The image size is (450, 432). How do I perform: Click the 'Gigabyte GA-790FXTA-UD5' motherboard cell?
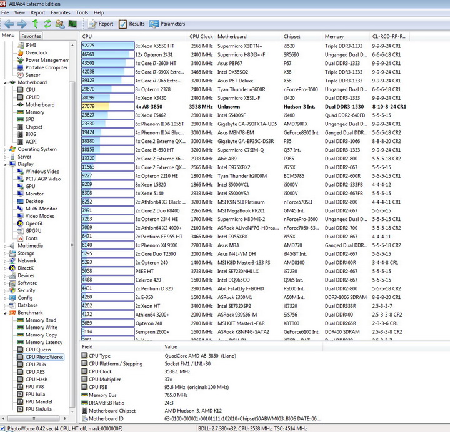247,124
